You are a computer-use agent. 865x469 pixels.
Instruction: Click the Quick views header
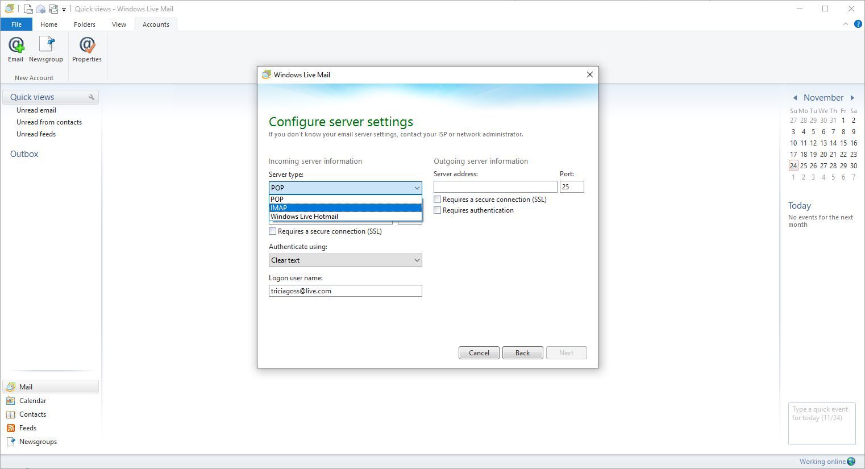pyautogui.click(x=51, y=97)
